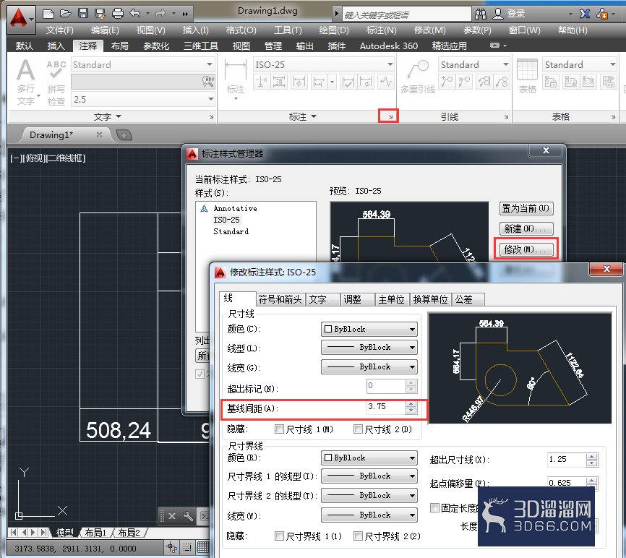The height and width of the screenshot is (558, 626).
Task: Click the Dimension Update icon
Action: 366,82
